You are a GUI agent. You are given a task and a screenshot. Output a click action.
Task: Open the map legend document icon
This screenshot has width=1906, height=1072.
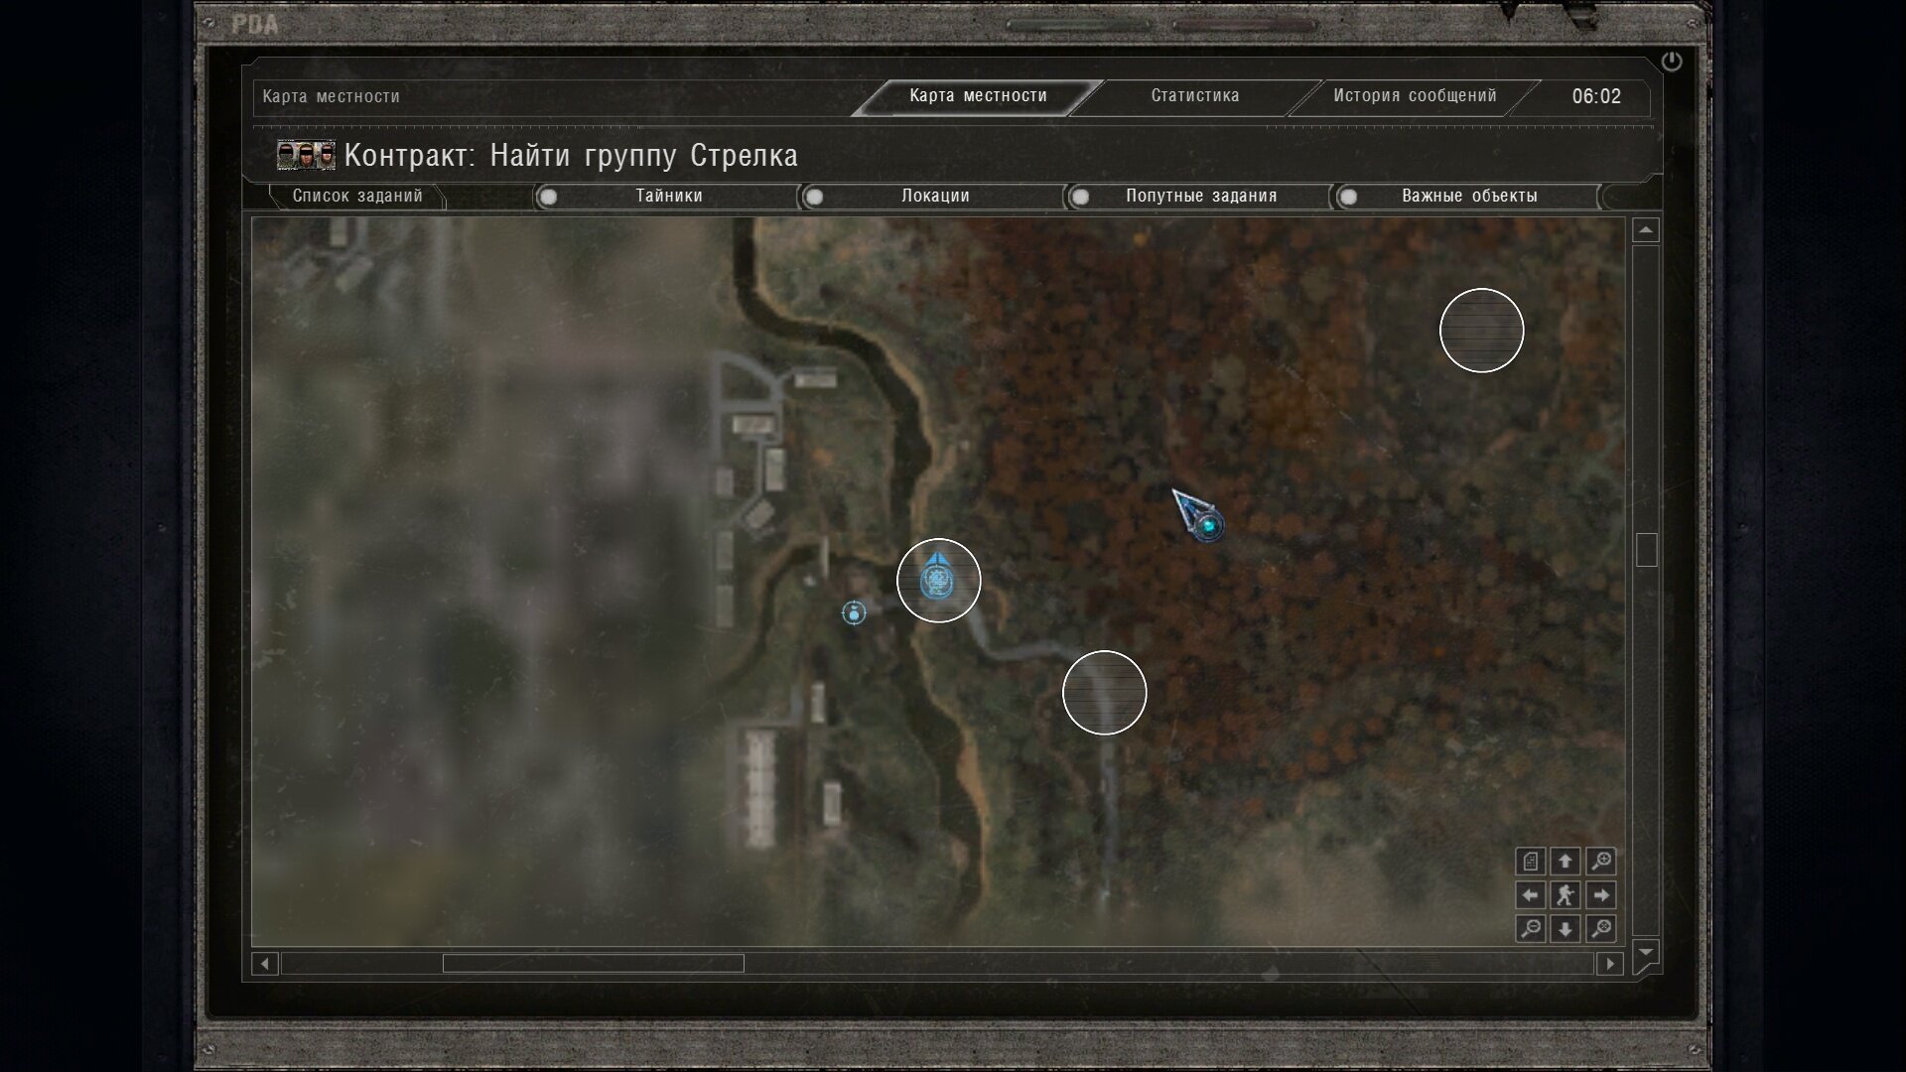(1531, 861)
